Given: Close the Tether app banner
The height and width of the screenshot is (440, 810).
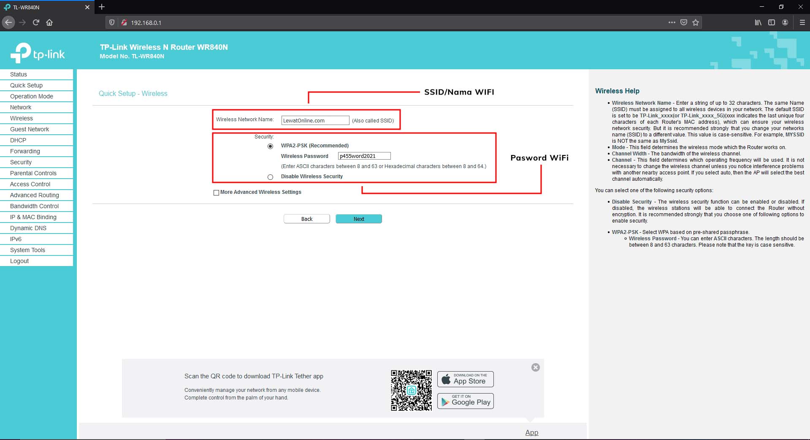Looking at the screenshot, I should [536, 367].
